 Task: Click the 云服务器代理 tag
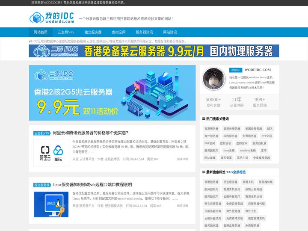[x=256, y=204]
